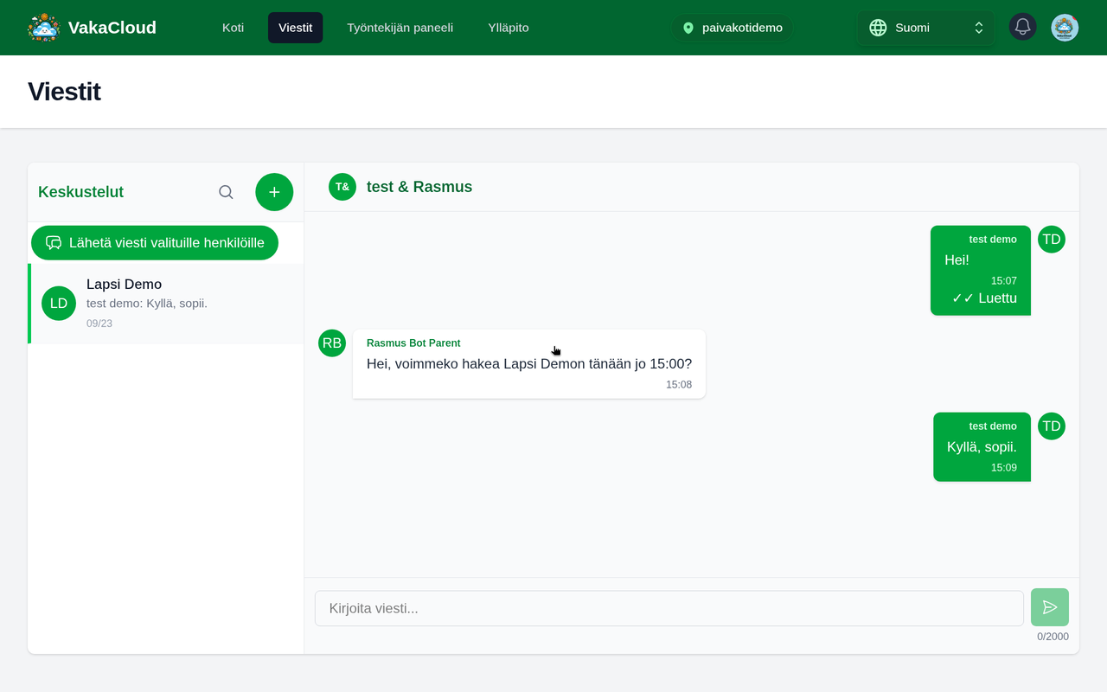Click the test & Rasmus conversation title
The image size is (1107, 692).
[x=419, y=187]
